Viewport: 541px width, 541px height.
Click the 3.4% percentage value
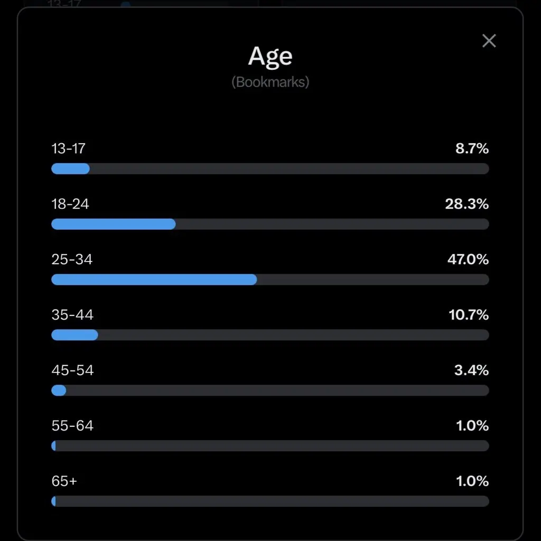point(471,370)
